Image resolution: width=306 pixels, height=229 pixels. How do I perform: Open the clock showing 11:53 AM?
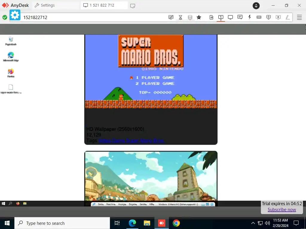tap(280, 223)
